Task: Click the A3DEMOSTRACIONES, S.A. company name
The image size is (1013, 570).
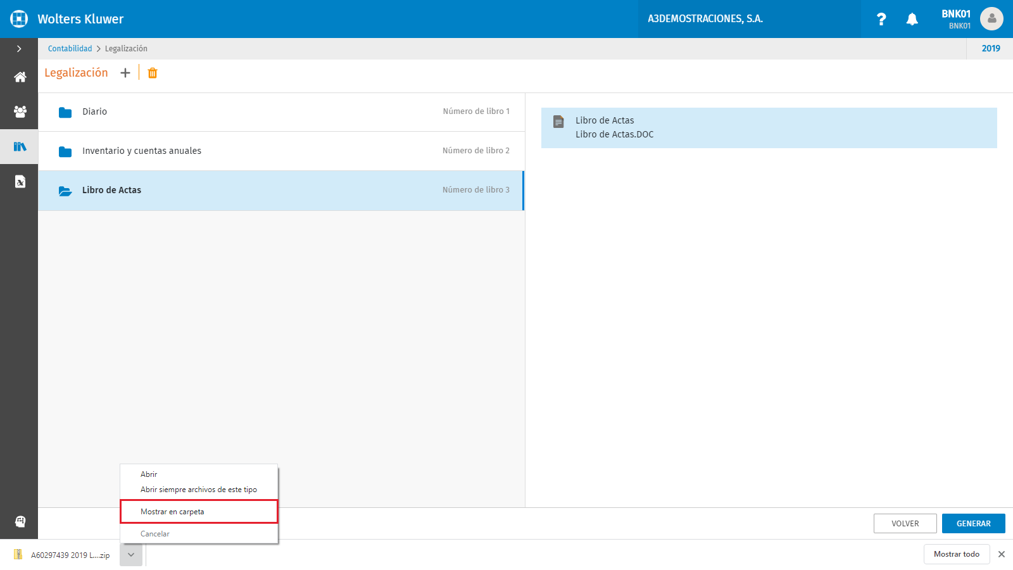Action: pos(705,19)
